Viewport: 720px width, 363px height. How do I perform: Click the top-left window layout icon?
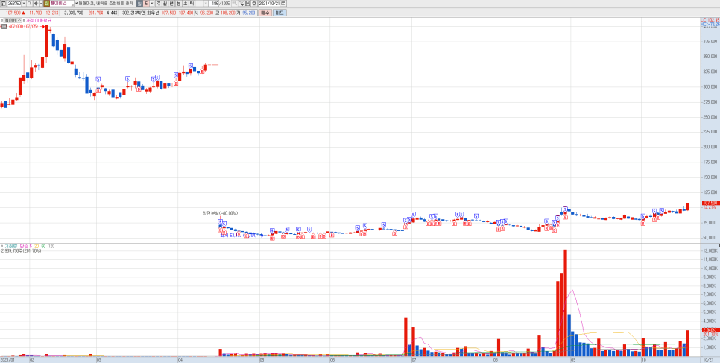(x=3, y=3)
